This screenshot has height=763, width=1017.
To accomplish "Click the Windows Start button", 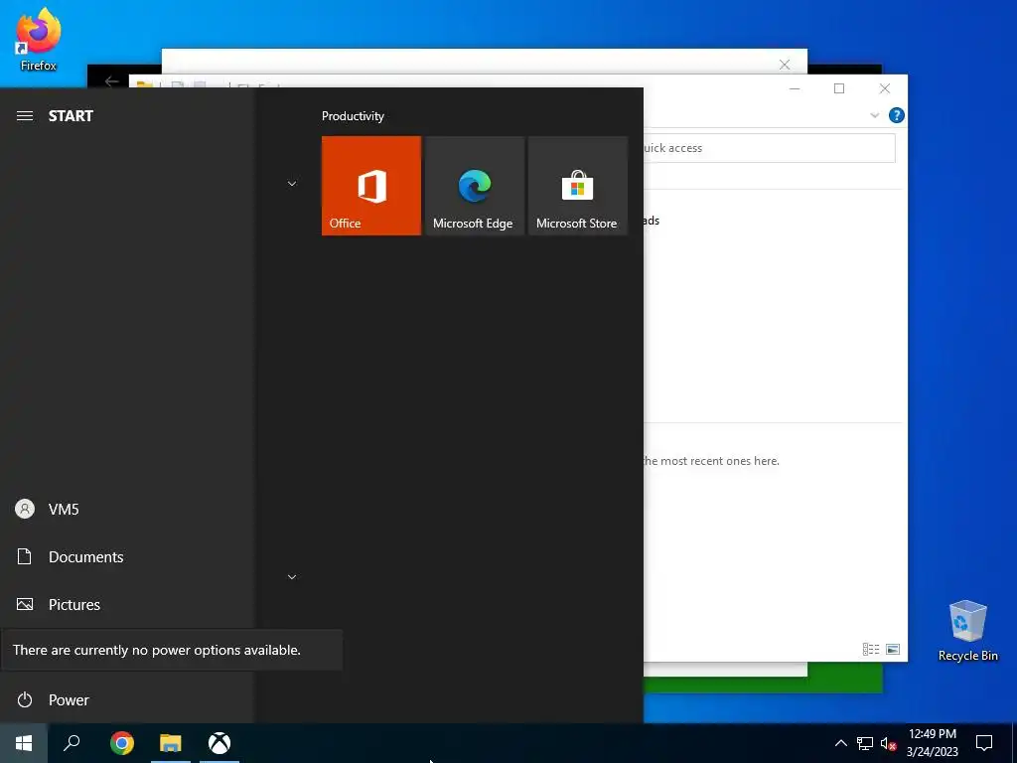I will tap(24, 743).
